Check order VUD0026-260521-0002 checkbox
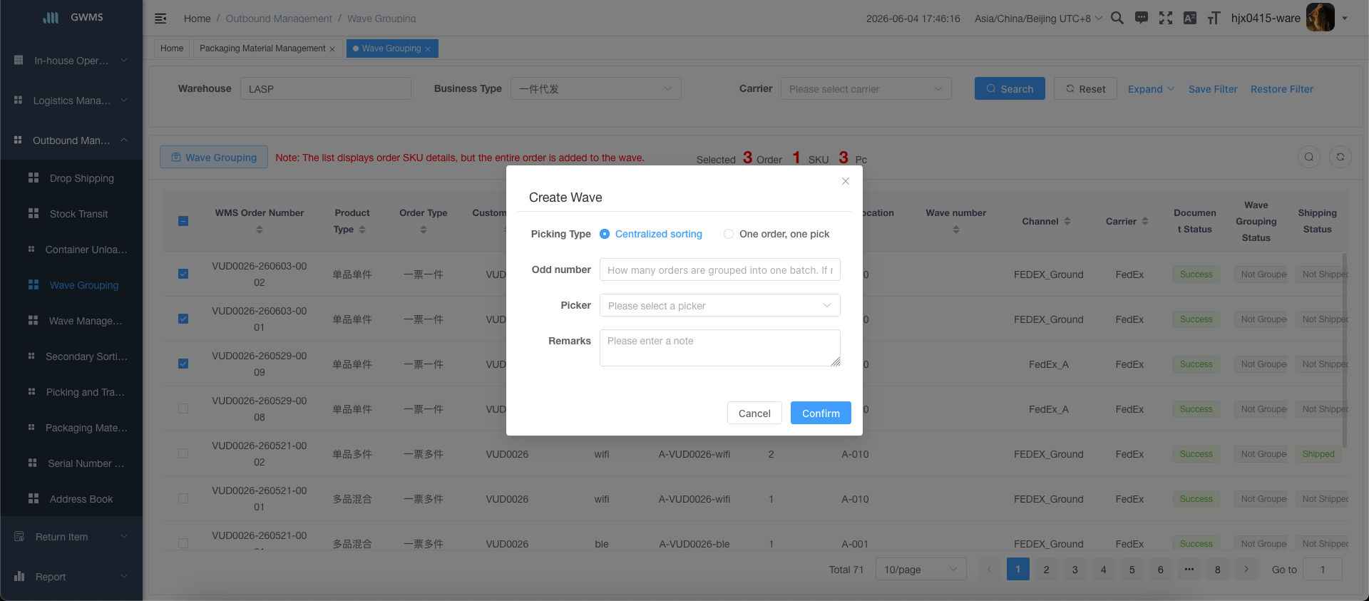The height and width of the screenshot is (601, 1369). coord(183,453)
